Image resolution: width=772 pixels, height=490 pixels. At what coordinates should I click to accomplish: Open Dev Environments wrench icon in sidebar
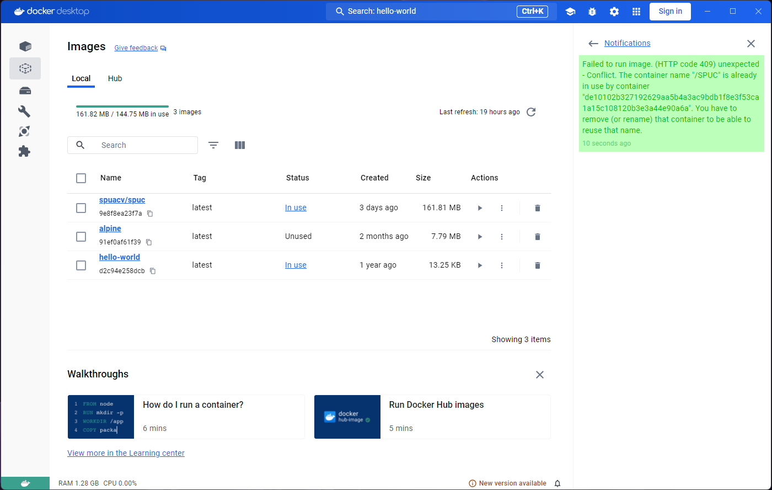(x=24, y=111)
